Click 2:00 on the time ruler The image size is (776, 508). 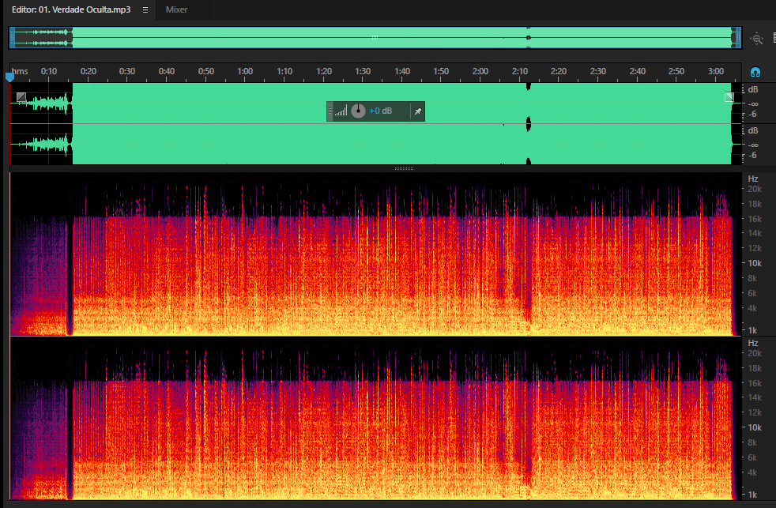(x=480, y=71)
